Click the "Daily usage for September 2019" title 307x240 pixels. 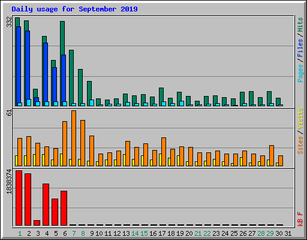click(x=74, y=9)
